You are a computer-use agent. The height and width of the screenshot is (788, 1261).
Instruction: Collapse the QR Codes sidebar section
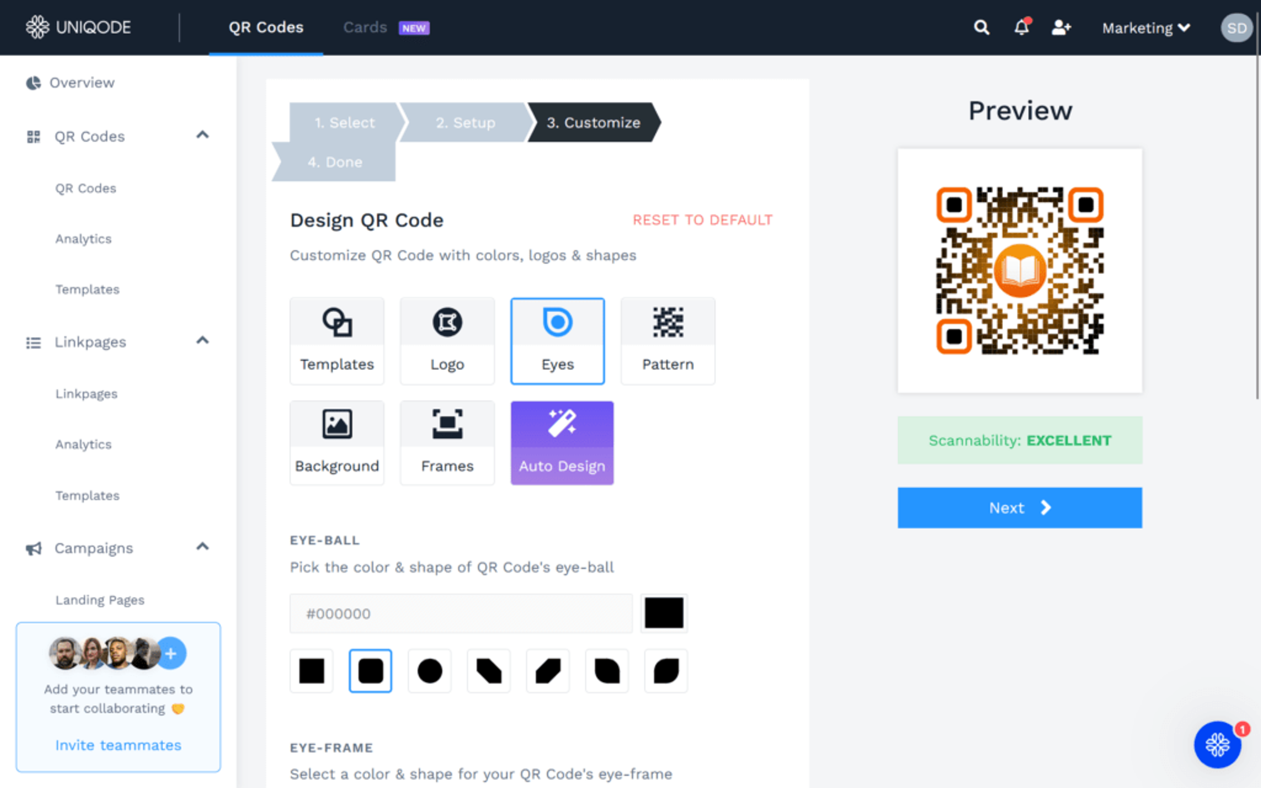pyautogui.click(x=202, y=135)
